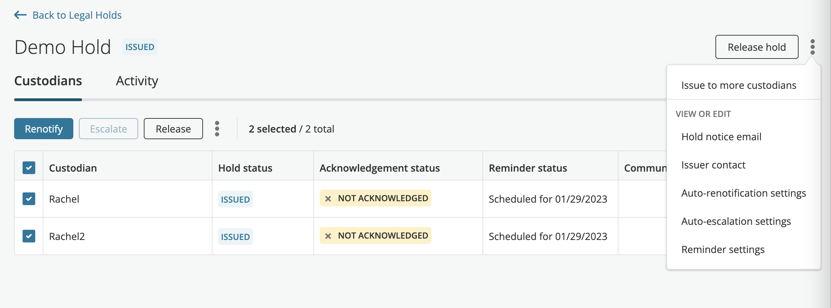Uncheck the Rachel2 row checkbox
Screen dimensions: 831x308
(29, 236)
